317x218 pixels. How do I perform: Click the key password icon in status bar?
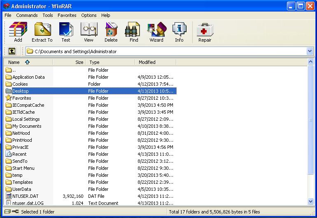click(15, 212)
